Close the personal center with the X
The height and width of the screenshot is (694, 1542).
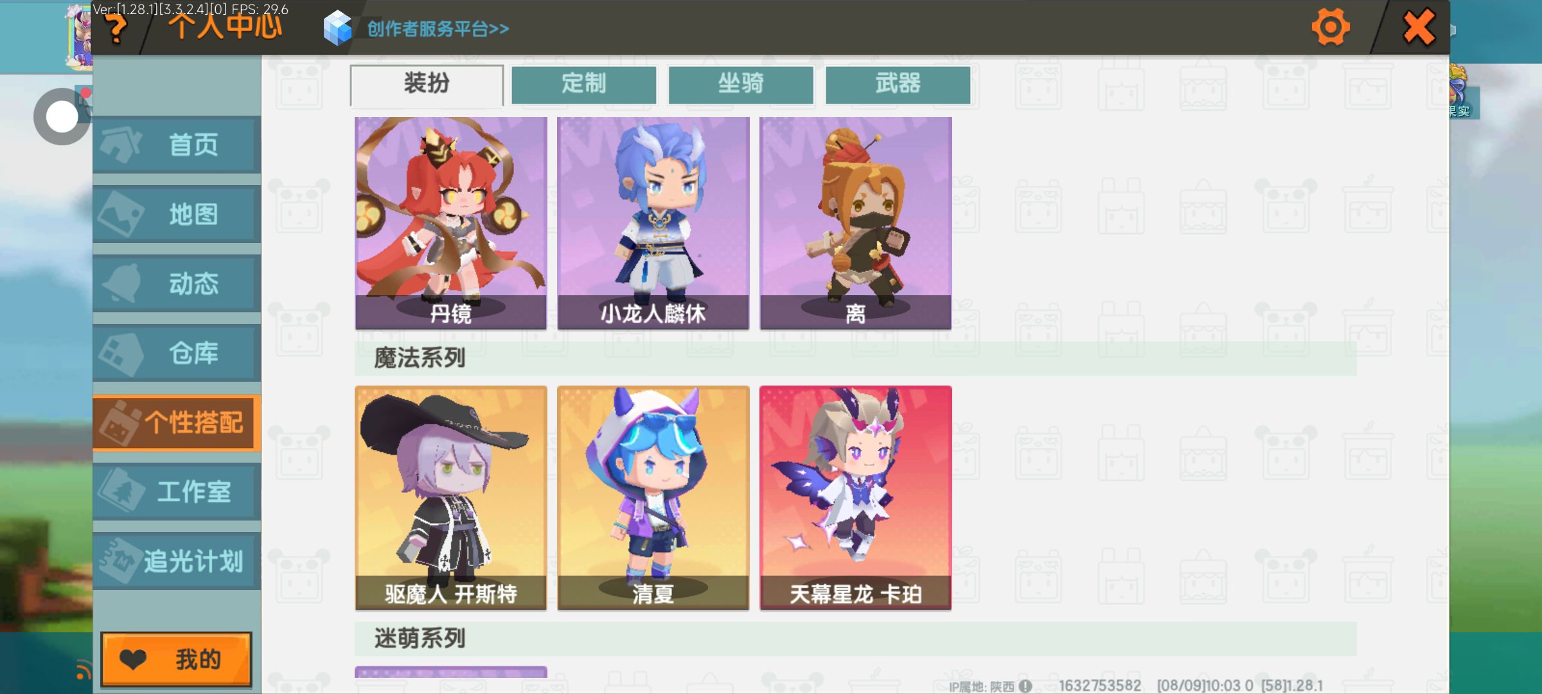(1419, 27)
